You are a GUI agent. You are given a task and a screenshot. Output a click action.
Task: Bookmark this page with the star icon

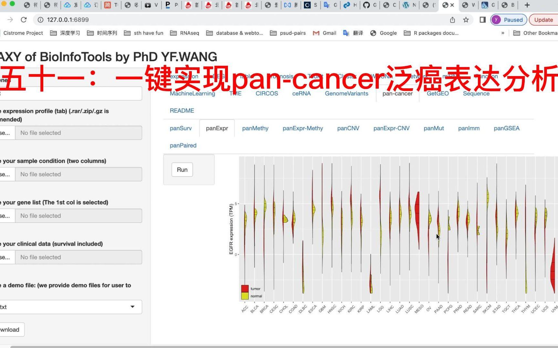pyautogui.click(x=466, y=20)
